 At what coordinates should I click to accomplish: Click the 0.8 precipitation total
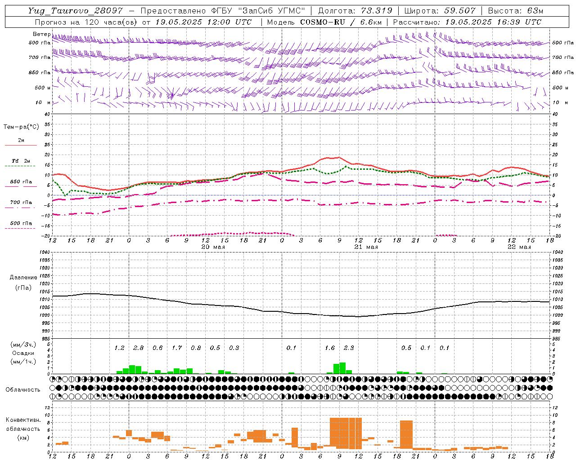[196, 348]
